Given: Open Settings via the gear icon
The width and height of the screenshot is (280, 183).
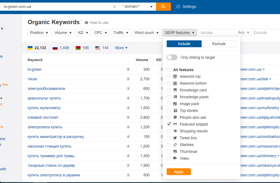Looking at the screenshot, I should pos(178,7).
